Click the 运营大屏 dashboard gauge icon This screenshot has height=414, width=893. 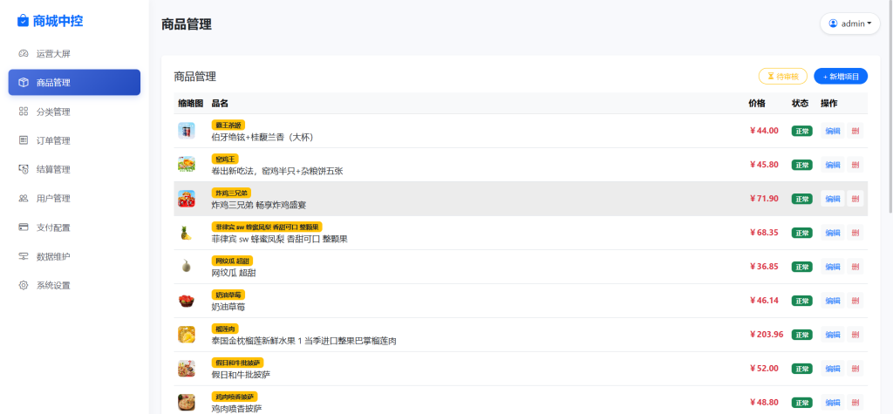click(24, 53)
